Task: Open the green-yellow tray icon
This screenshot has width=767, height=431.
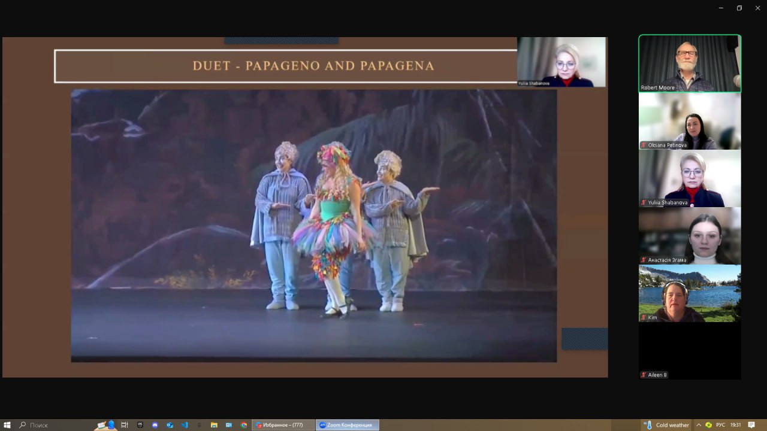Action: pyautogui.click(x=709, y=425)
